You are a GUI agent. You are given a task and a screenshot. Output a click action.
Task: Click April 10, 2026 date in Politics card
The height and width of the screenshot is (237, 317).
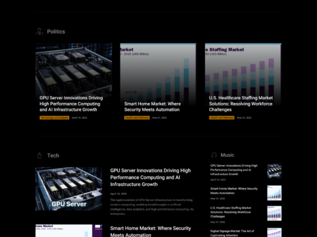click(x=79, y=118)
